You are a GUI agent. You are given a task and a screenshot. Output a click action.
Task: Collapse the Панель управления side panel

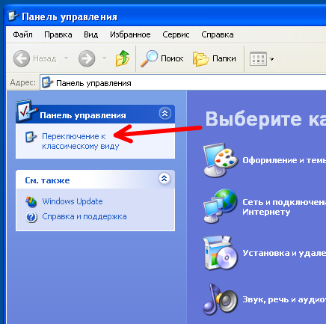coord(164,114)
